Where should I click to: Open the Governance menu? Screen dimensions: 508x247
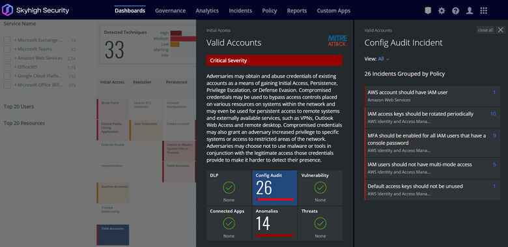pos(171,10)
